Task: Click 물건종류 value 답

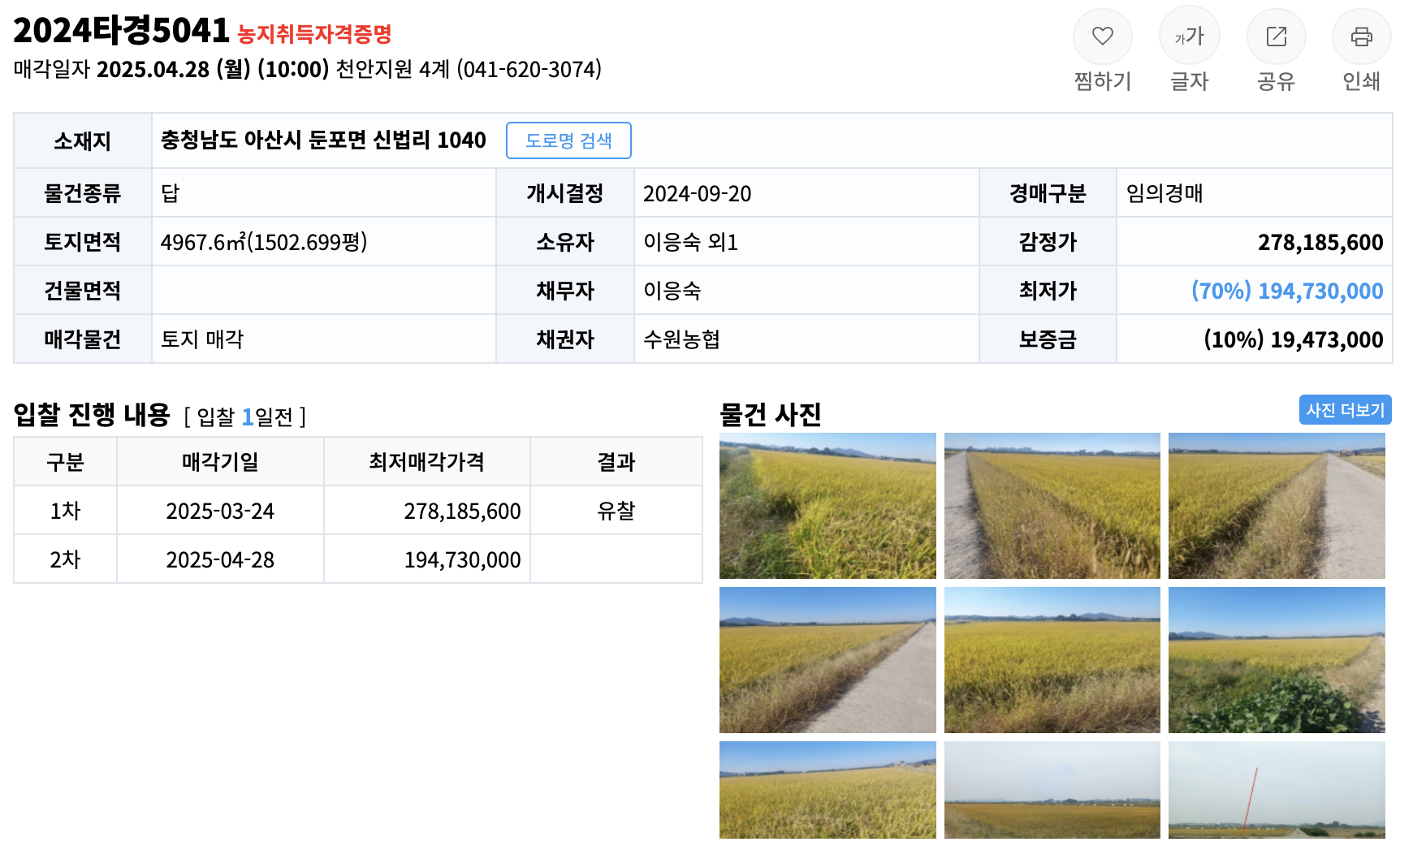Action: pos(170,193)
